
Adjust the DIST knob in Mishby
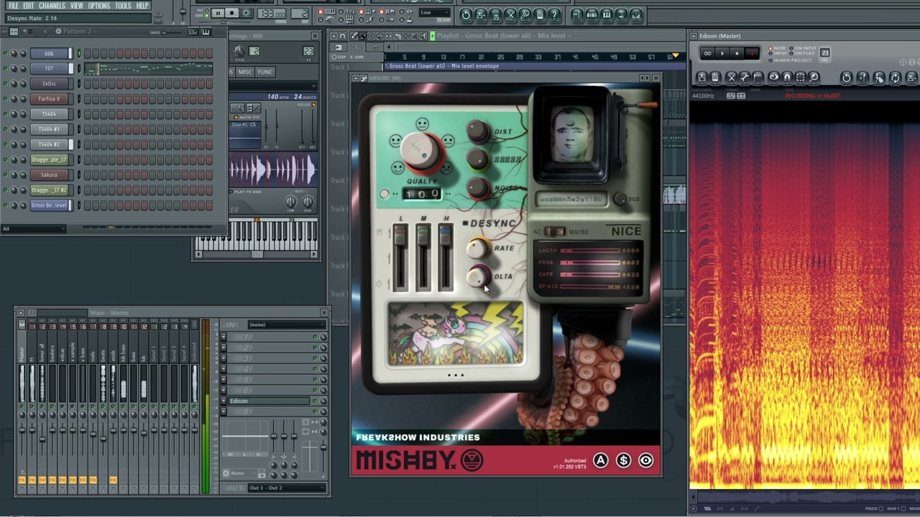[x=477, y=131]
